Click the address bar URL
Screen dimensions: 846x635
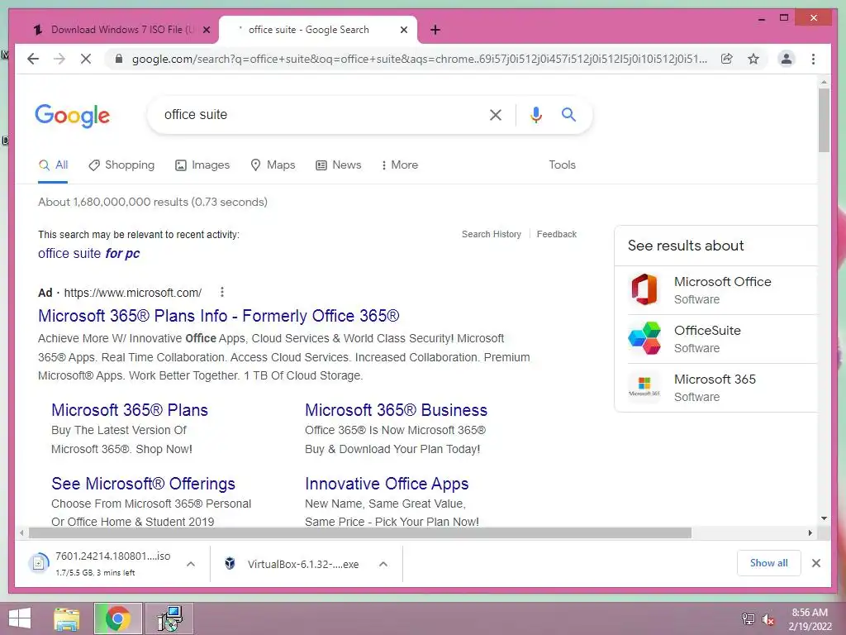419,59
